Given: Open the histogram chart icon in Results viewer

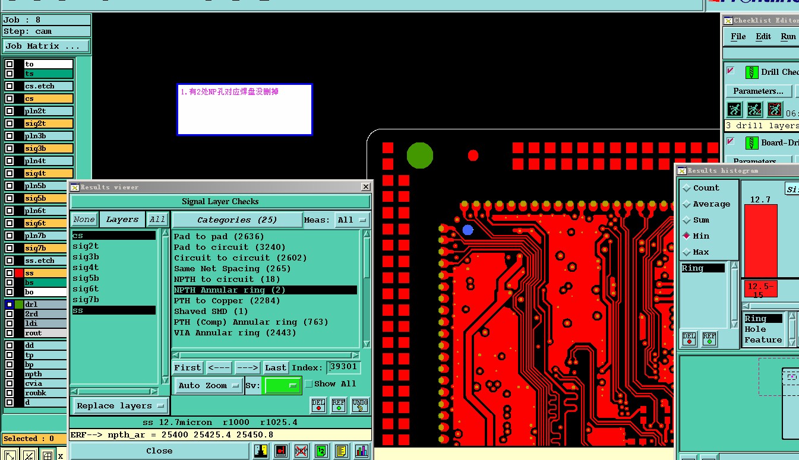Looking at the screenshot, I should (x=361, y=451).
